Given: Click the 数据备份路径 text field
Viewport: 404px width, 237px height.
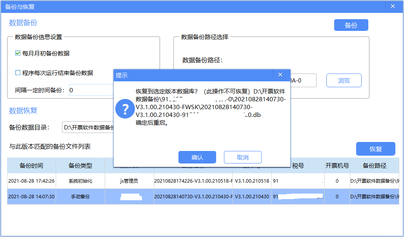Looking at the screenshot, I should point(302,81).
